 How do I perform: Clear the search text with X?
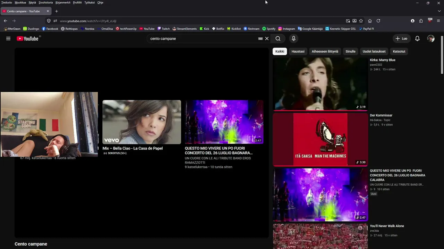click(267, 38)
